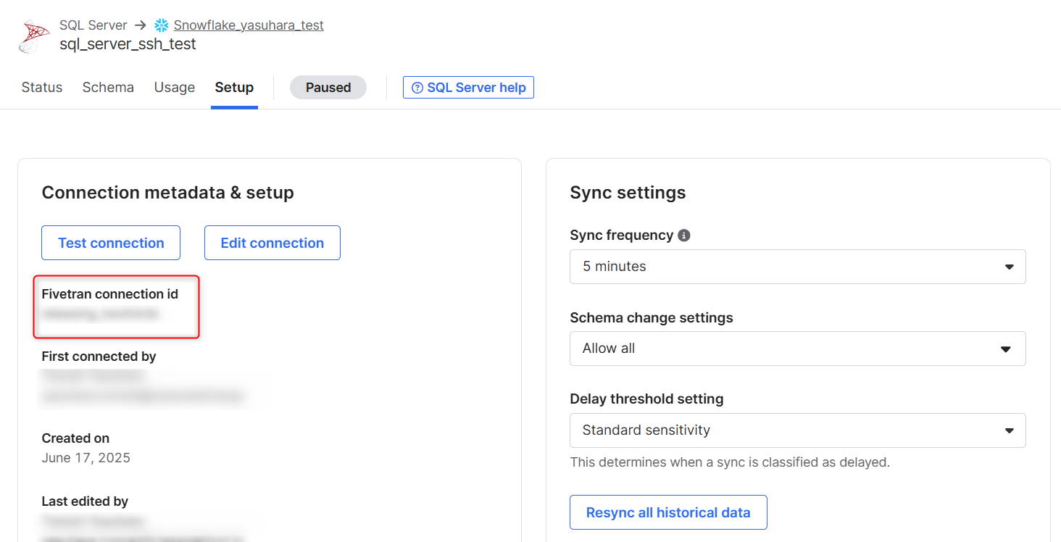Open Snowflake_yasuhara_test destination link
Screen dimensions: 1061x542
249,25
